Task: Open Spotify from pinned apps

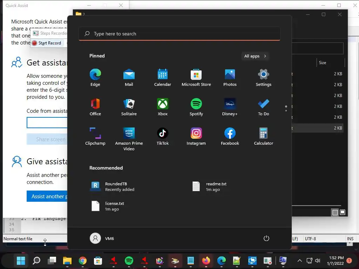Action: tap(196, 107)
